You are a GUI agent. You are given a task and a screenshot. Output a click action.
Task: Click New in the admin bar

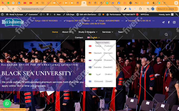pos(57,15)
